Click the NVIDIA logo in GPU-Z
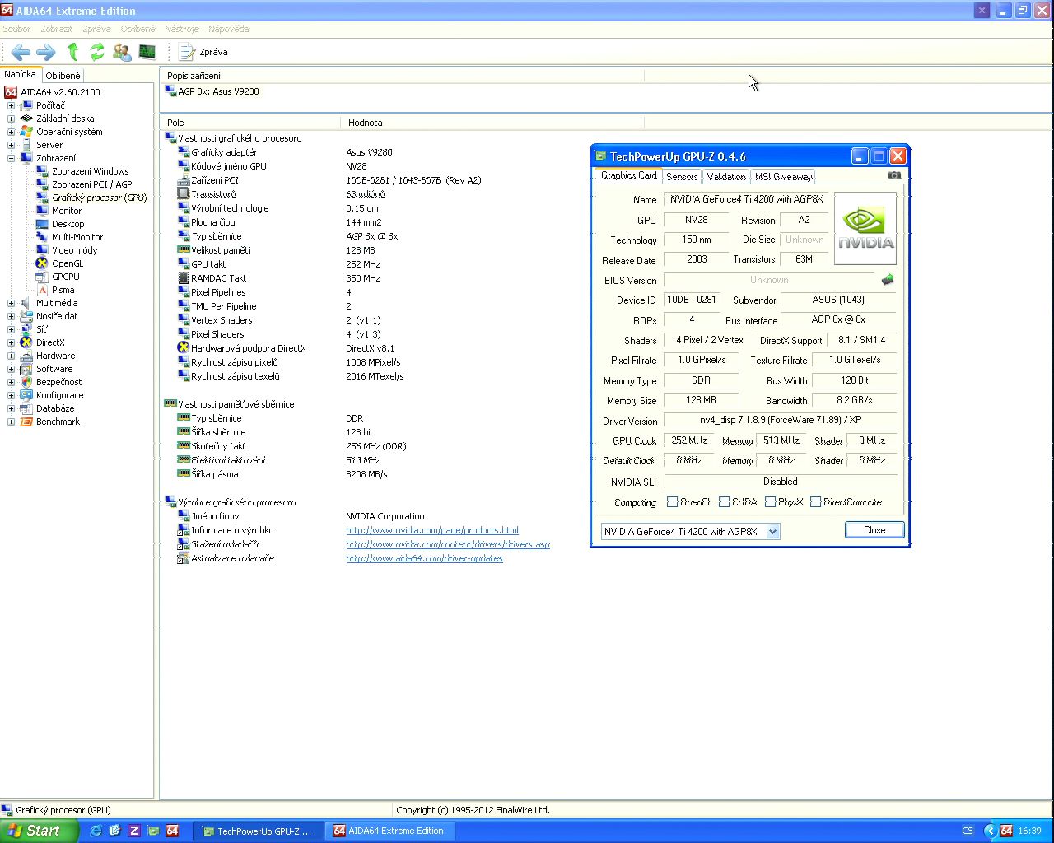 (x=865, y=229)
